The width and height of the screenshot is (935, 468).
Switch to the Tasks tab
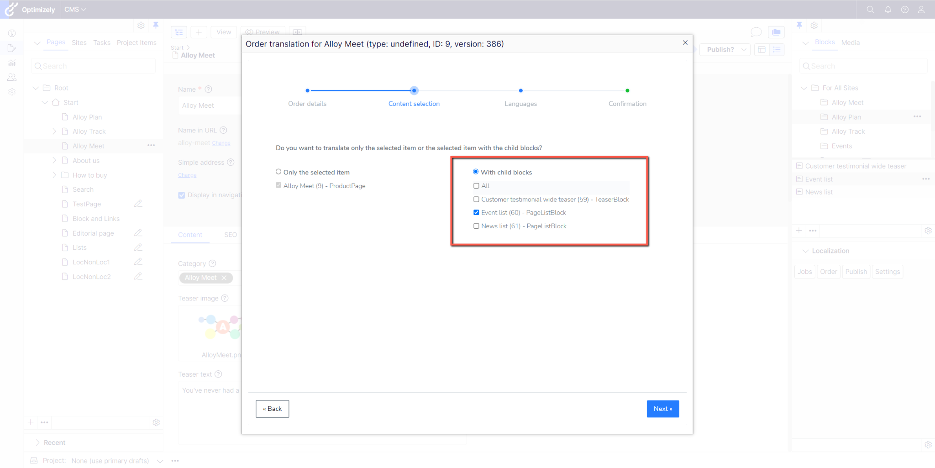[x=102, y=42]
